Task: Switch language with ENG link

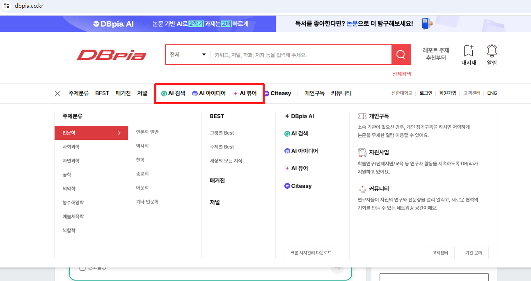Action: pos(492,93)
